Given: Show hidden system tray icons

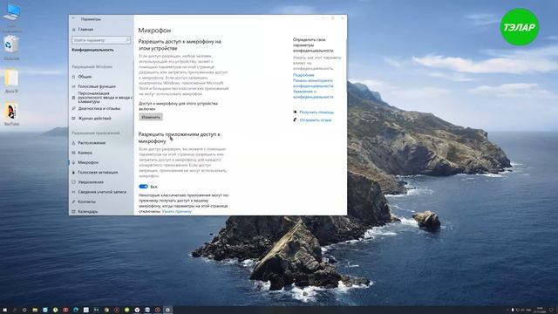Looking at the screenshot, I should (x=507, y=311).
